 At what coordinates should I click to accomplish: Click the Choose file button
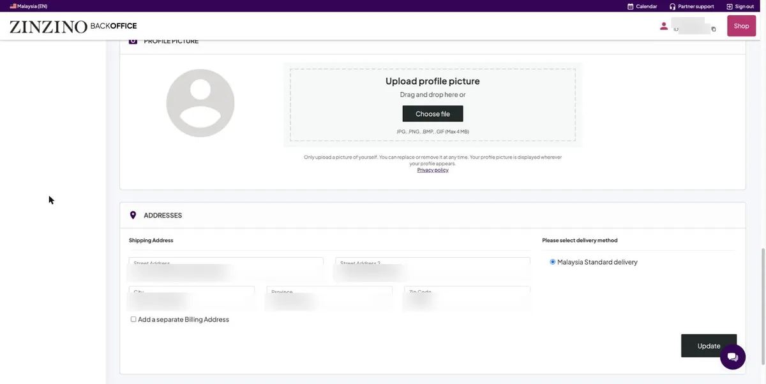[x=433, y=114]
